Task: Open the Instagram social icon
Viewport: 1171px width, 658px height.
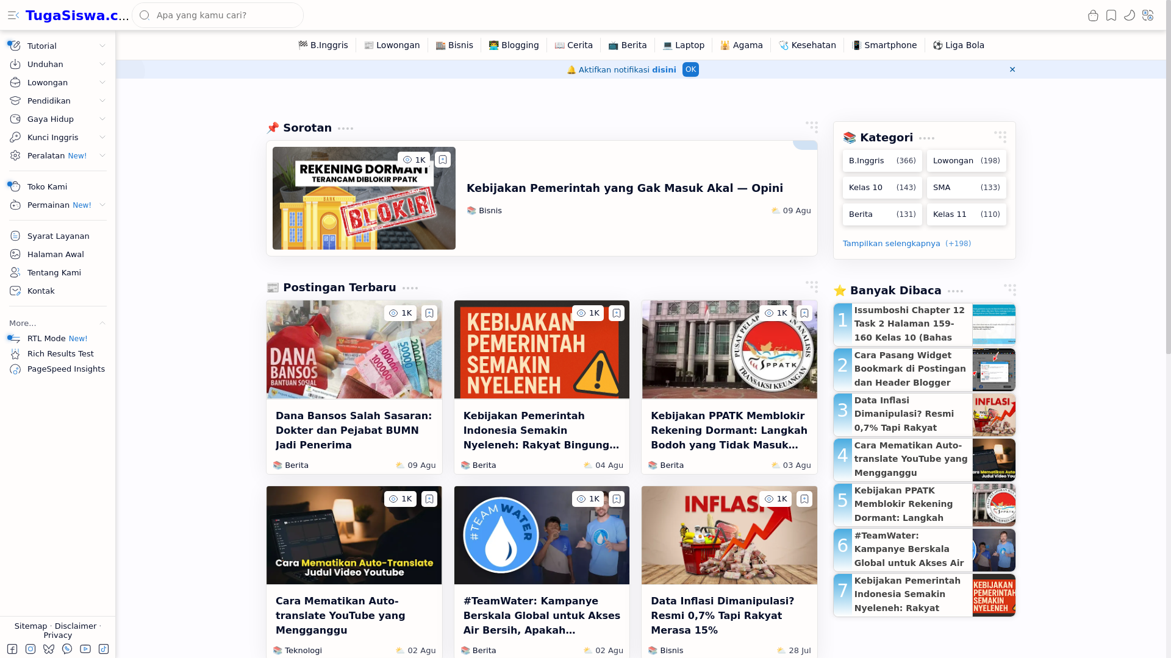Action: click(30, 649)
